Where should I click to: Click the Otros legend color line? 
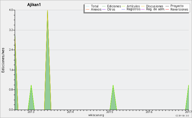(104, 9)
